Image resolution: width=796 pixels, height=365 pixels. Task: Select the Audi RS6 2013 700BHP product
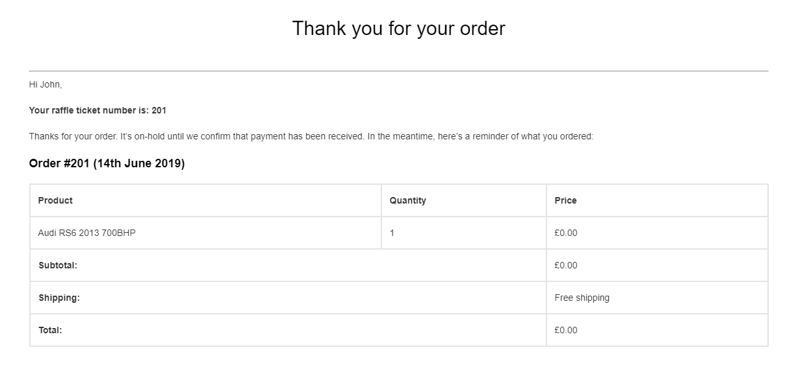(x=87, y=233)
